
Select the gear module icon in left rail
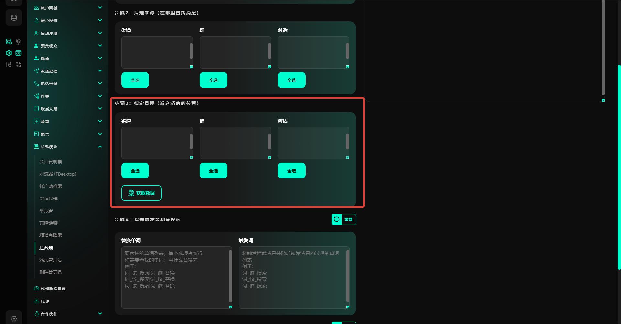tap(9, 53)
